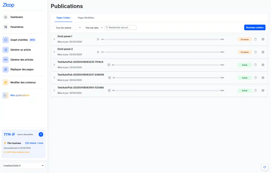This screenshot has width=271, height=173.
Task: Open the Trier par date dropdown
Action: [x=93, y=28]
